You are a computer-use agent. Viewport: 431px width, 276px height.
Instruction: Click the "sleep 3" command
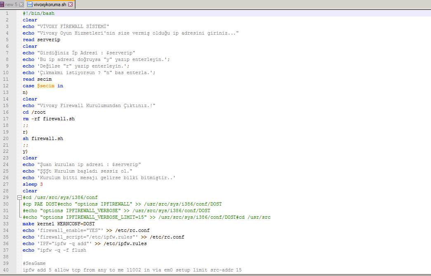(33, 185)
